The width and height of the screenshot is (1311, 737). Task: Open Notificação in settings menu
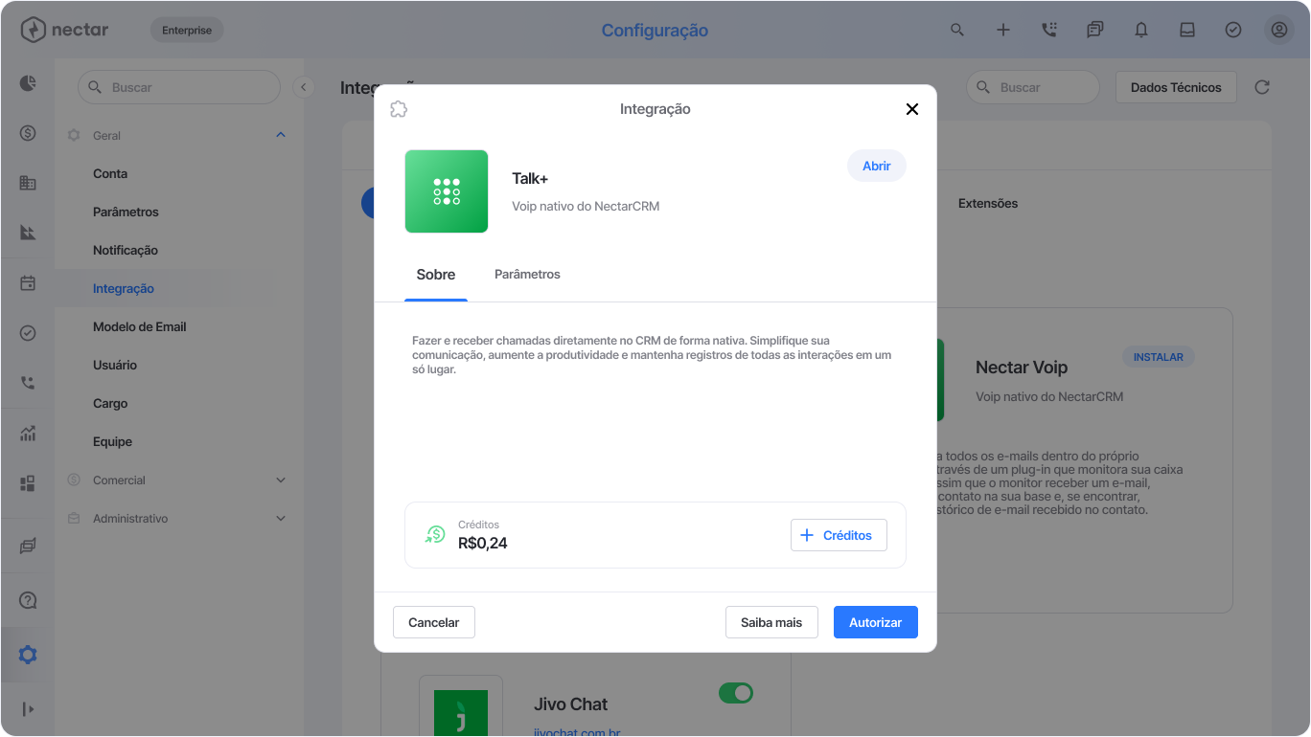(x=126, y=250)
